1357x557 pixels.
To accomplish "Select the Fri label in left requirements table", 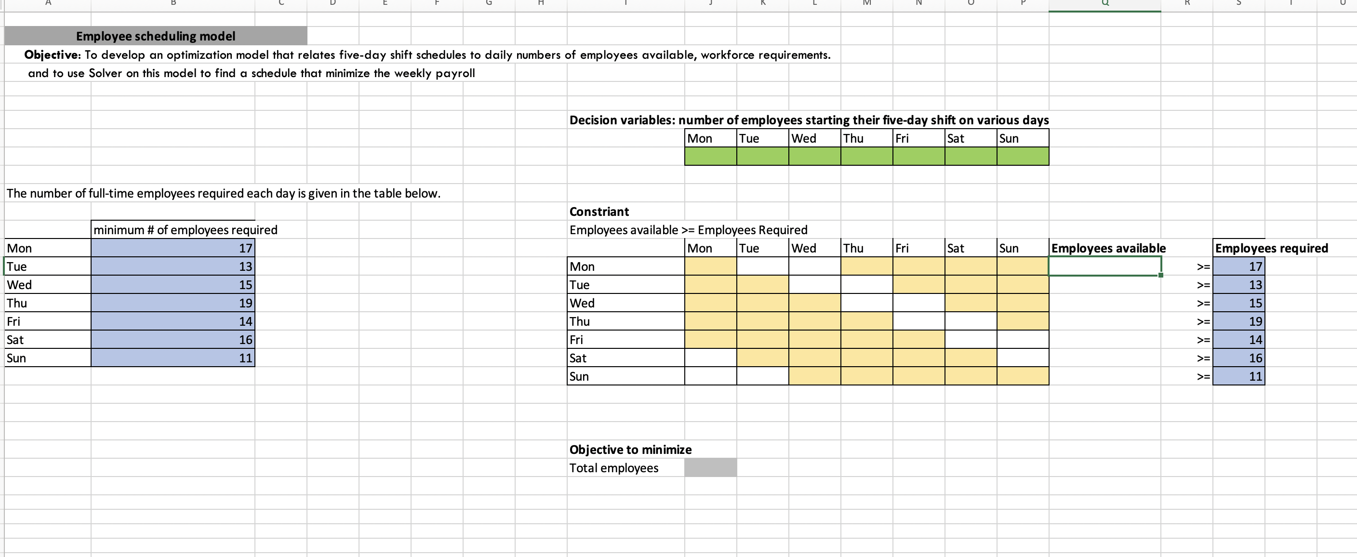I will (47, 321).
